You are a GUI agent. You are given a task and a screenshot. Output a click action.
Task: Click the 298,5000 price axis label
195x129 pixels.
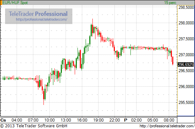click(x=186, y=7)
